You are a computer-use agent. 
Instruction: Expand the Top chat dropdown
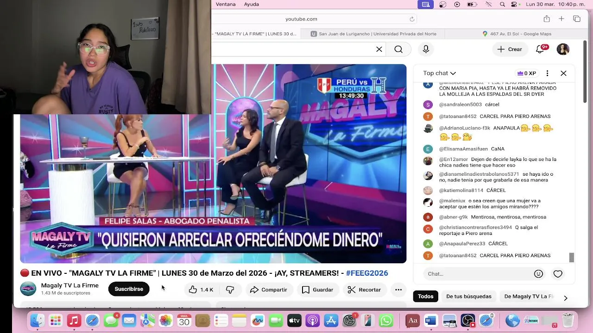[439, 73]
